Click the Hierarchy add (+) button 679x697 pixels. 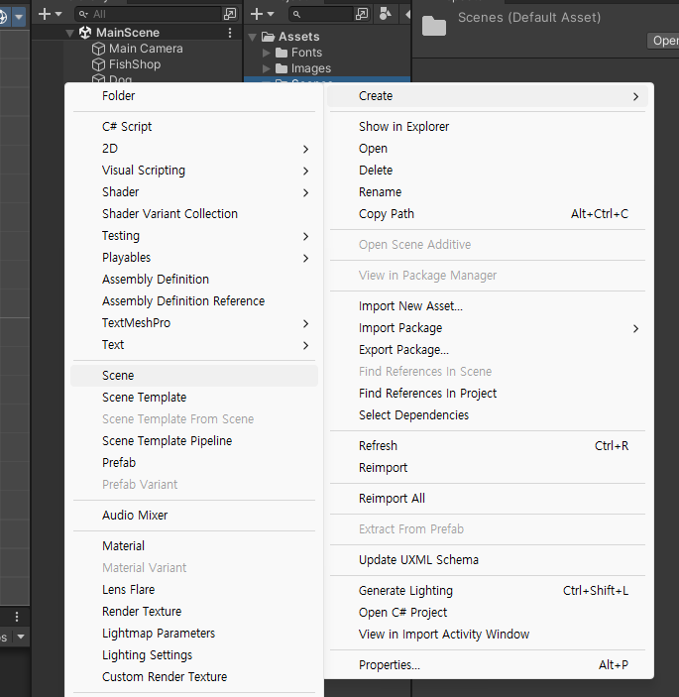45,14
